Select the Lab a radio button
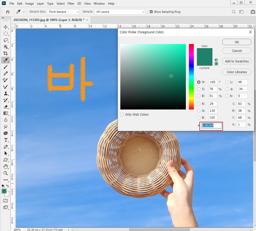This screenshot has height=231, width=256. 227,89
